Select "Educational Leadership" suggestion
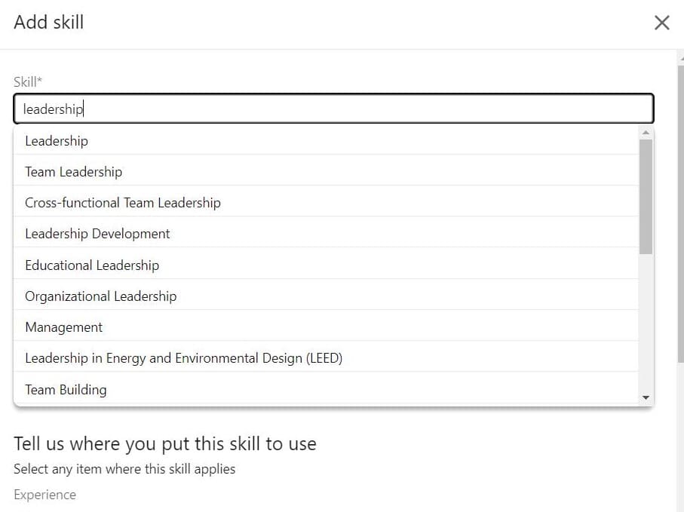This screenshot has height=512, width=684. point(91,265)
